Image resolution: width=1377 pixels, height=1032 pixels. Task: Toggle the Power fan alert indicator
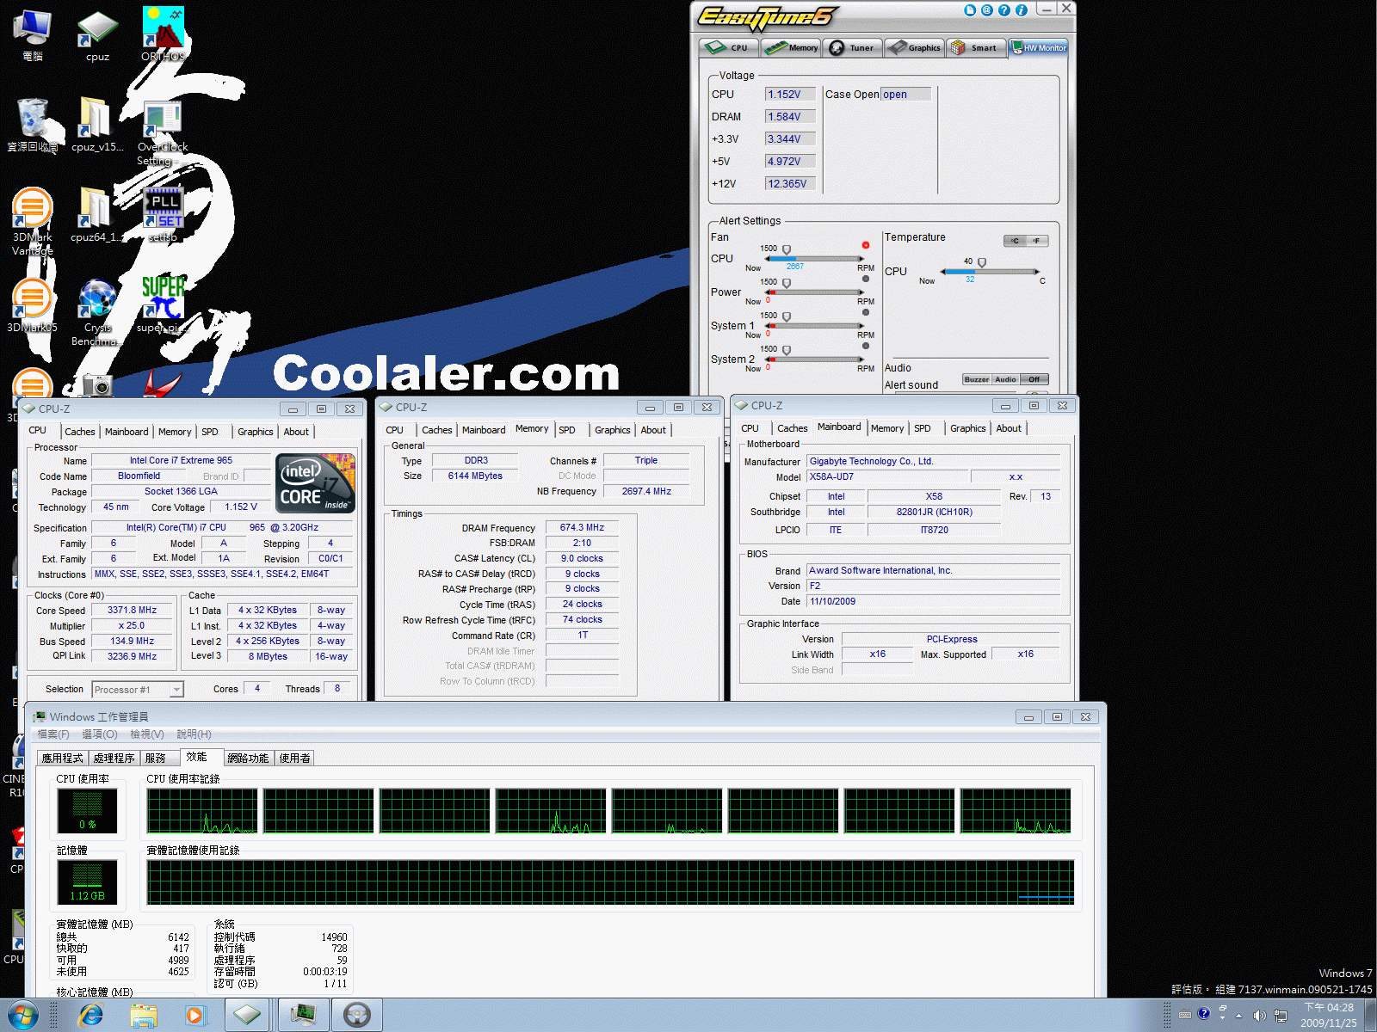point(866,279)
